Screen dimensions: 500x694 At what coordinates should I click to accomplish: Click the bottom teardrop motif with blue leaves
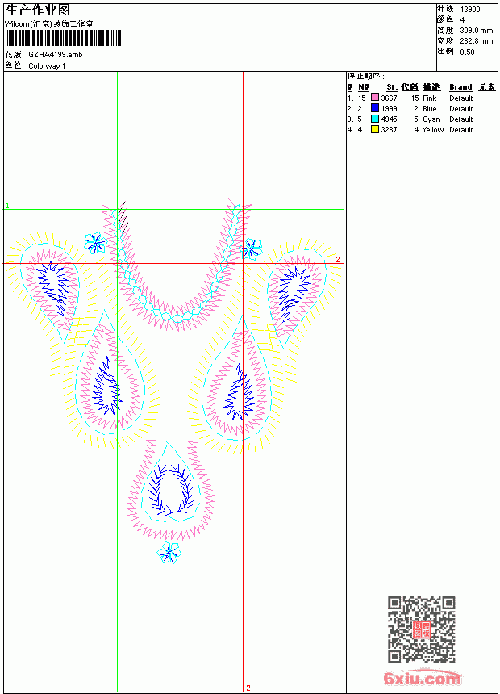point(171,490)
